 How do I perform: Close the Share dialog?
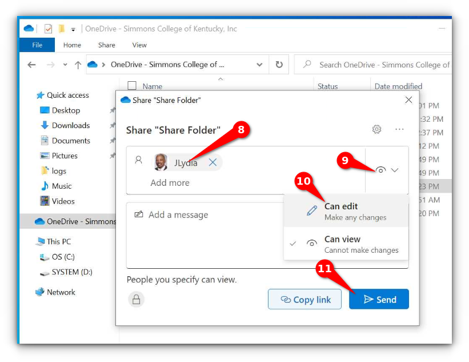[408, 100]
